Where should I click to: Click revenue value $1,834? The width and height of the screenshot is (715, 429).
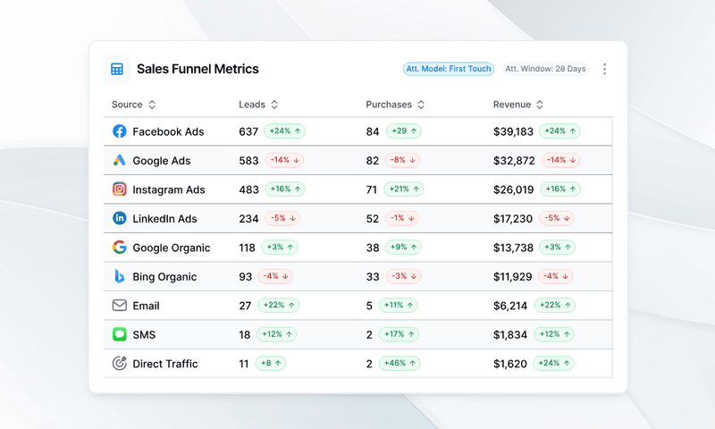coord(509,335)
